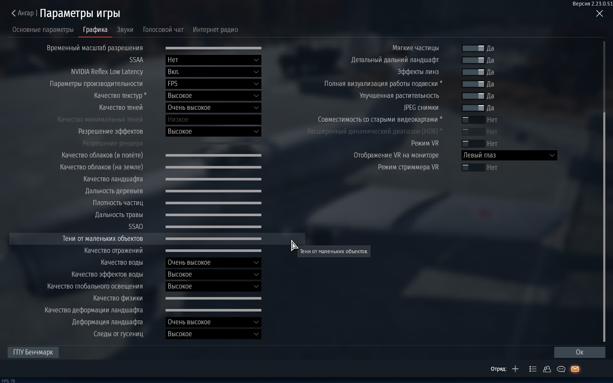Viewport: 613px width, 383px height.
Task: Open the Голосовой чат tab
Action: click(x=163, y=29)
